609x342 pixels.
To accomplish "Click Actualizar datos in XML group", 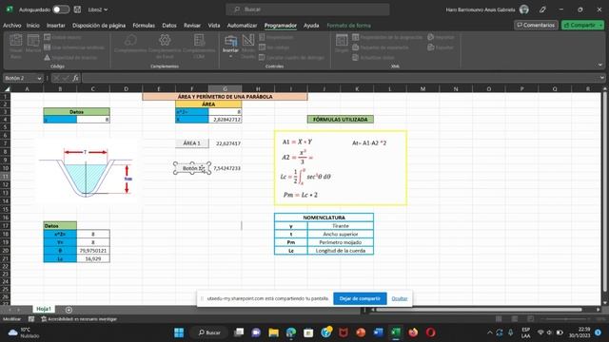I will [373, 57].
